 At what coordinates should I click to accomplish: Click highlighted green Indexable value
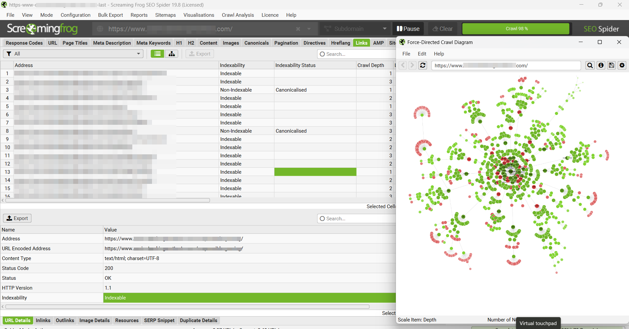click(249, 298)
